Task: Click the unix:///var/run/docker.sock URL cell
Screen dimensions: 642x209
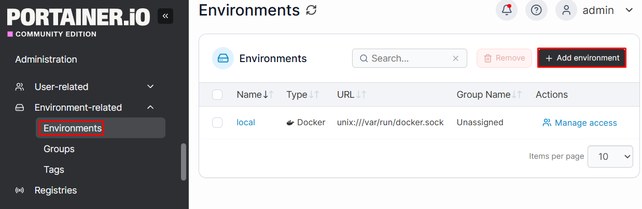Action: point(390,123)
